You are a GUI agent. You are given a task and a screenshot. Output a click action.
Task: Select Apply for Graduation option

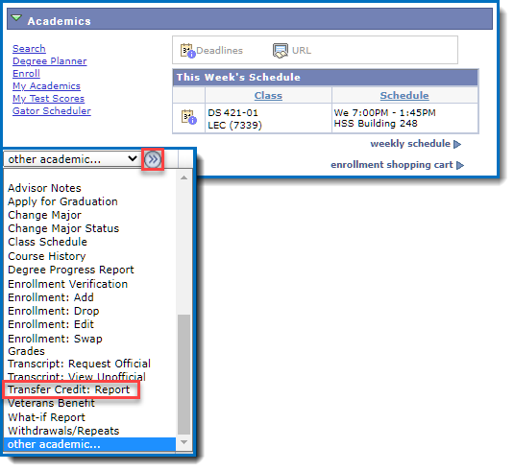(x=62, y=201)
